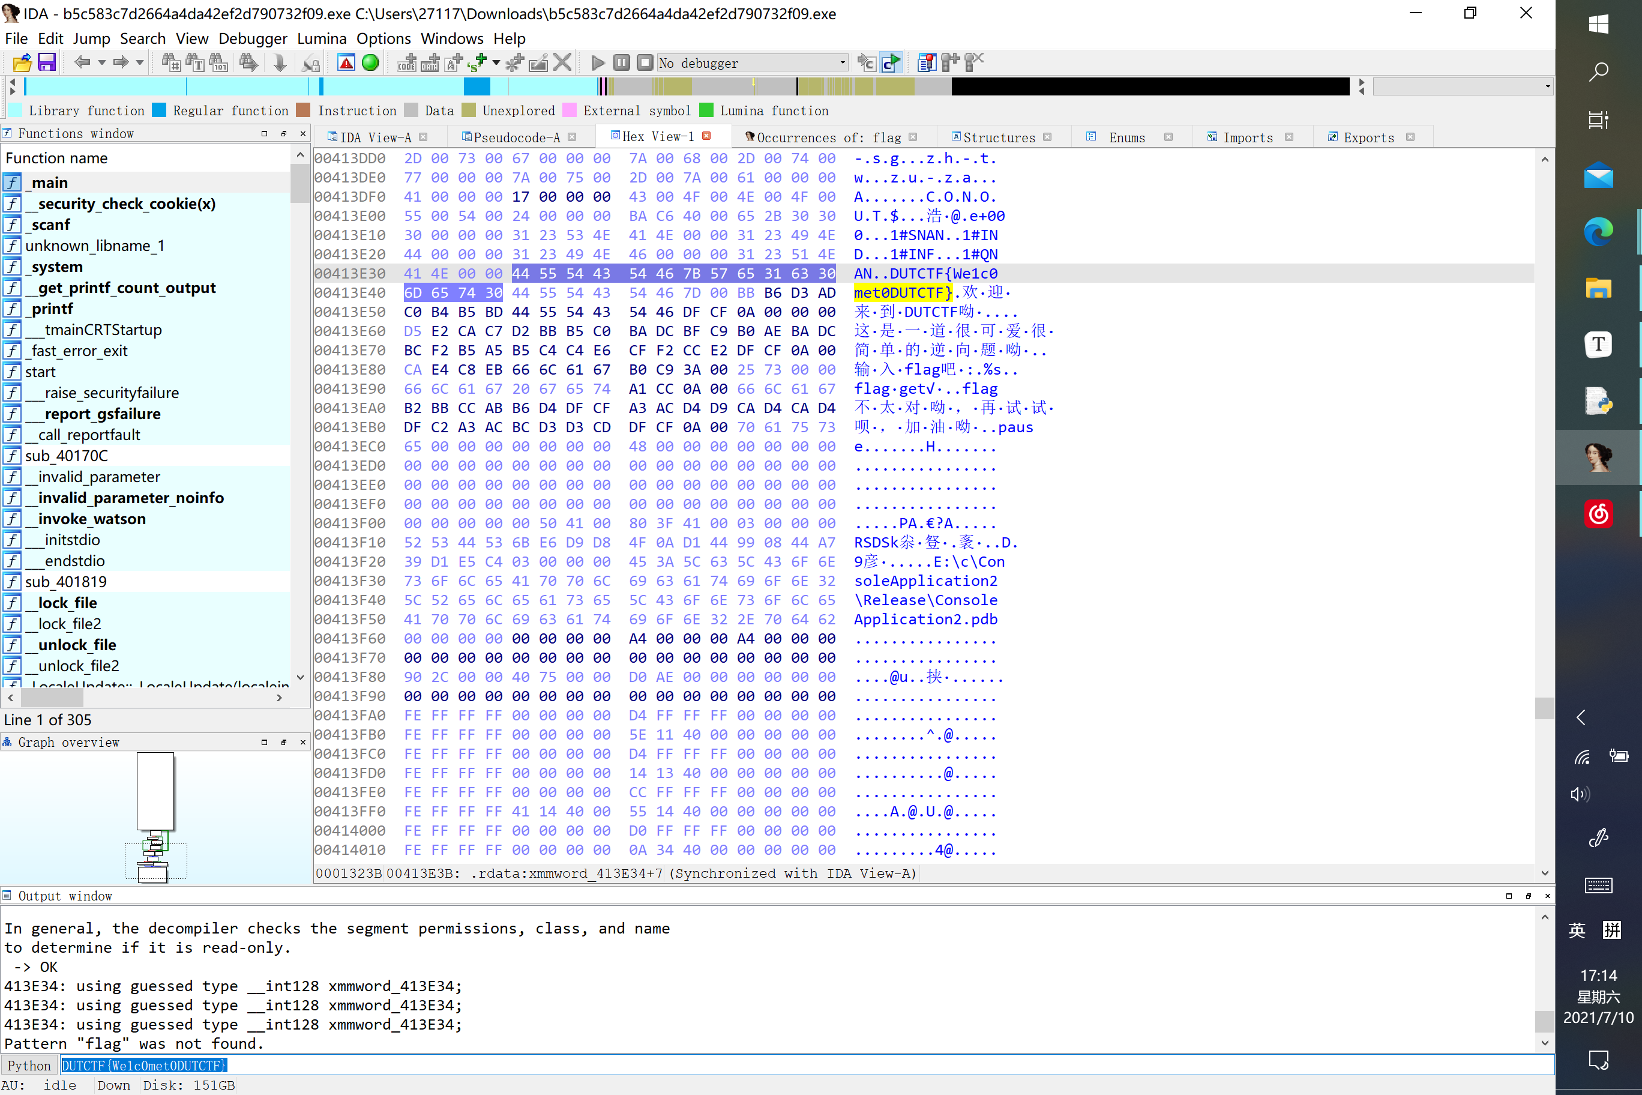Click the Jump back arrow icon
1642x1095 pixels.
point(82,63)
